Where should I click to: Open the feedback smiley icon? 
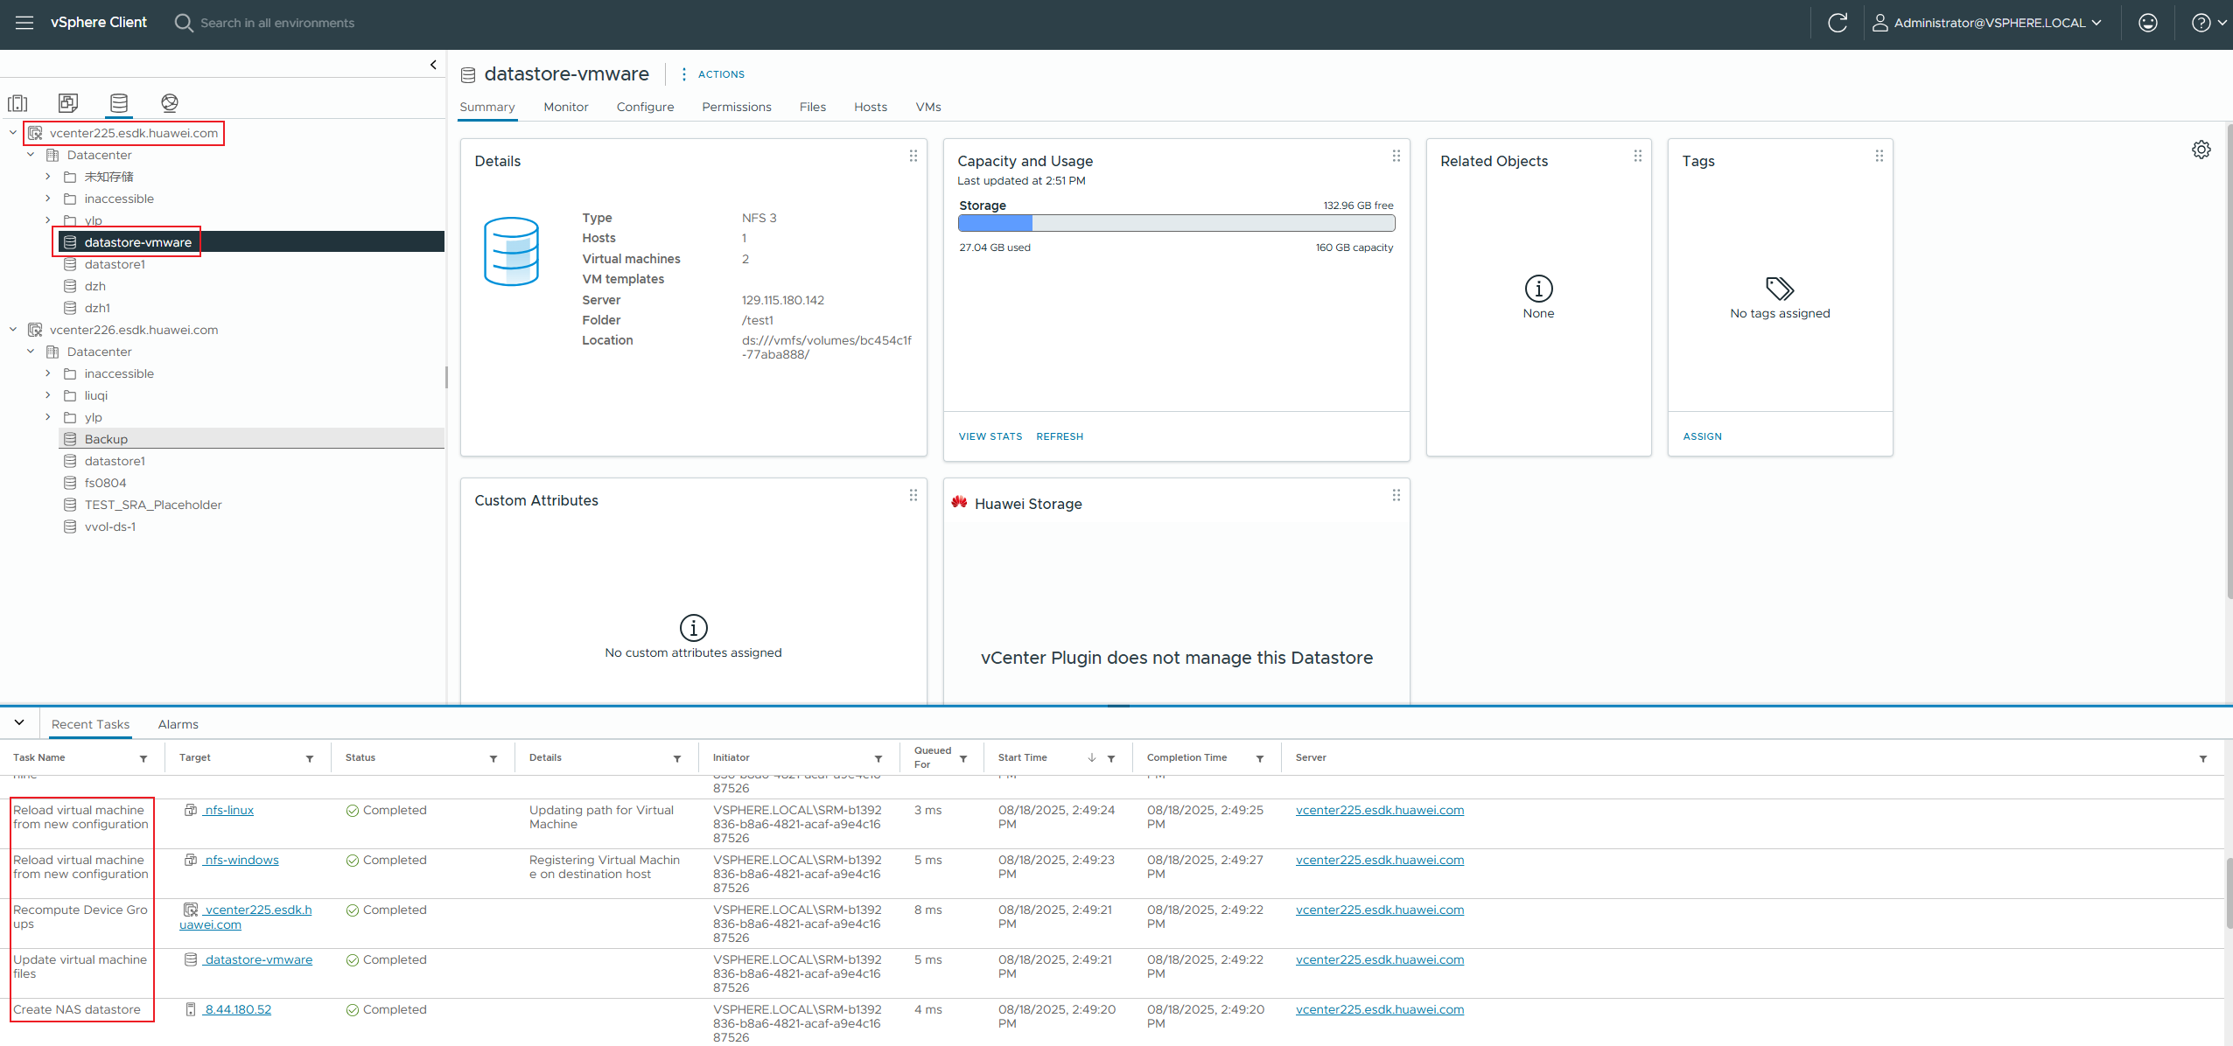pos(2147,23)
